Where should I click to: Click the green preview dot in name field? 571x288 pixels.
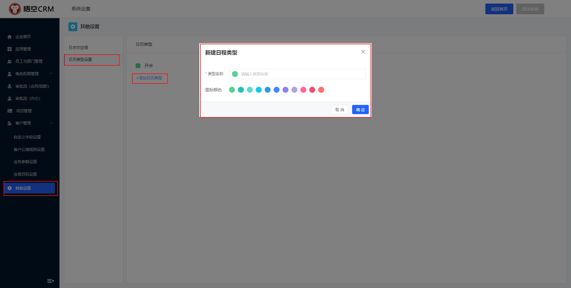coord(235,74)
